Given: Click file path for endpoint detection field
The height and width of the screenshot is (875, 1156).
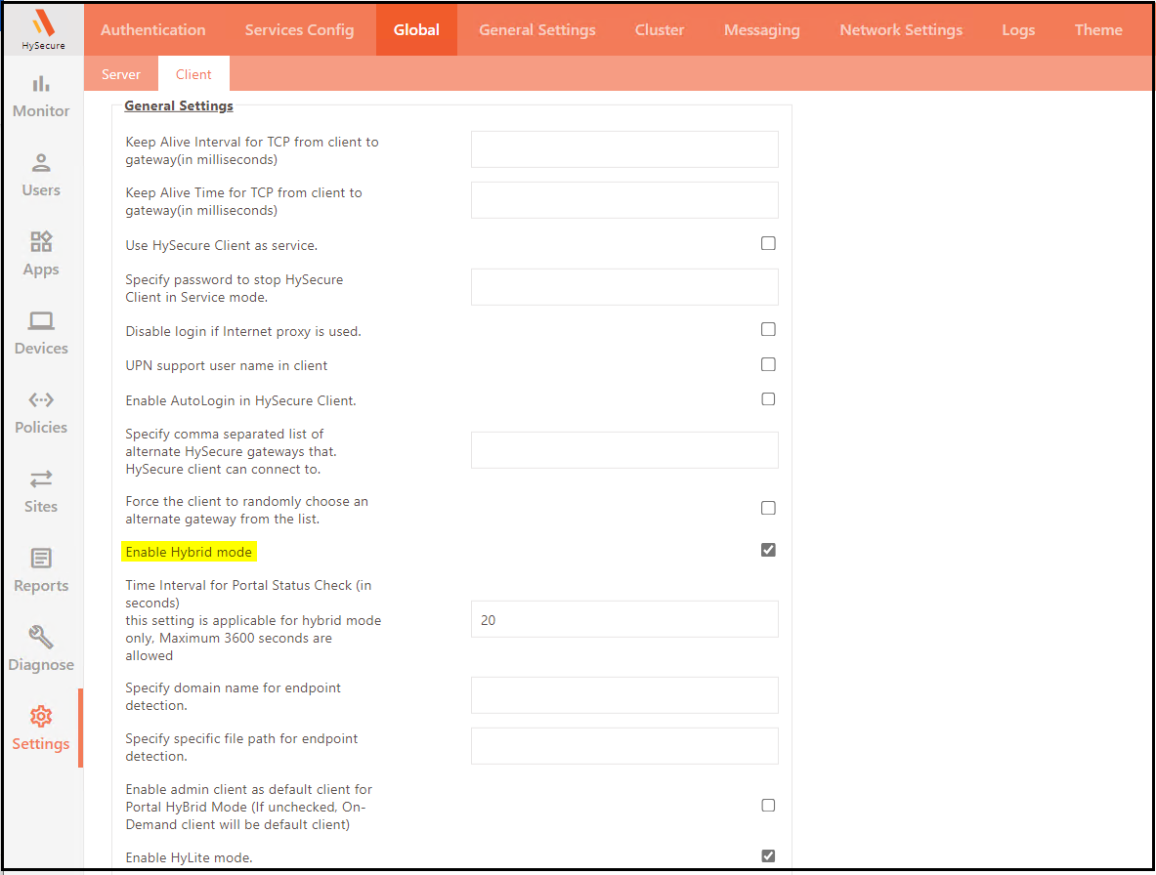Looking at the screenshot, I should [x=624, y=746].
